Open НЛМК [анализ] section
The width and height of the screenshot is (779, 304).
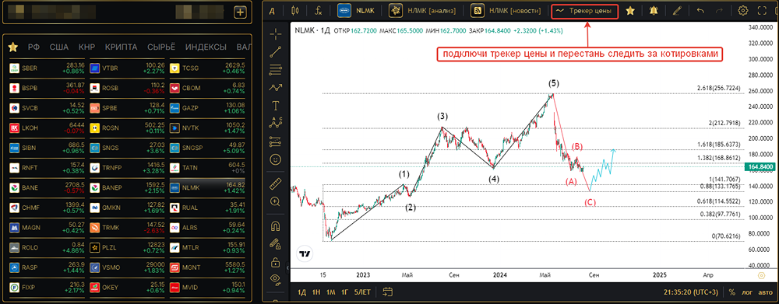pos(423,10)
